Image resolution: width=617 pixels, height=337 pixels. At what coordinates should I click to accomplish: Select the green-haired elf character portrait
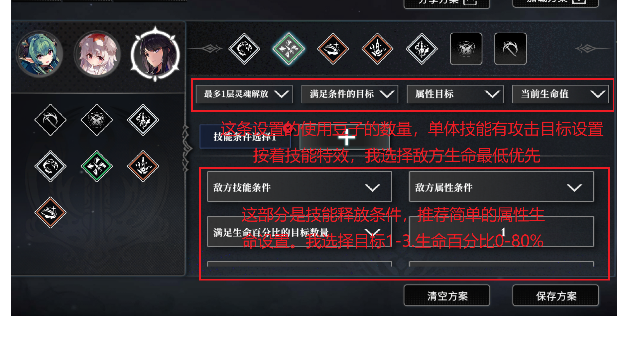click(40, 54)
